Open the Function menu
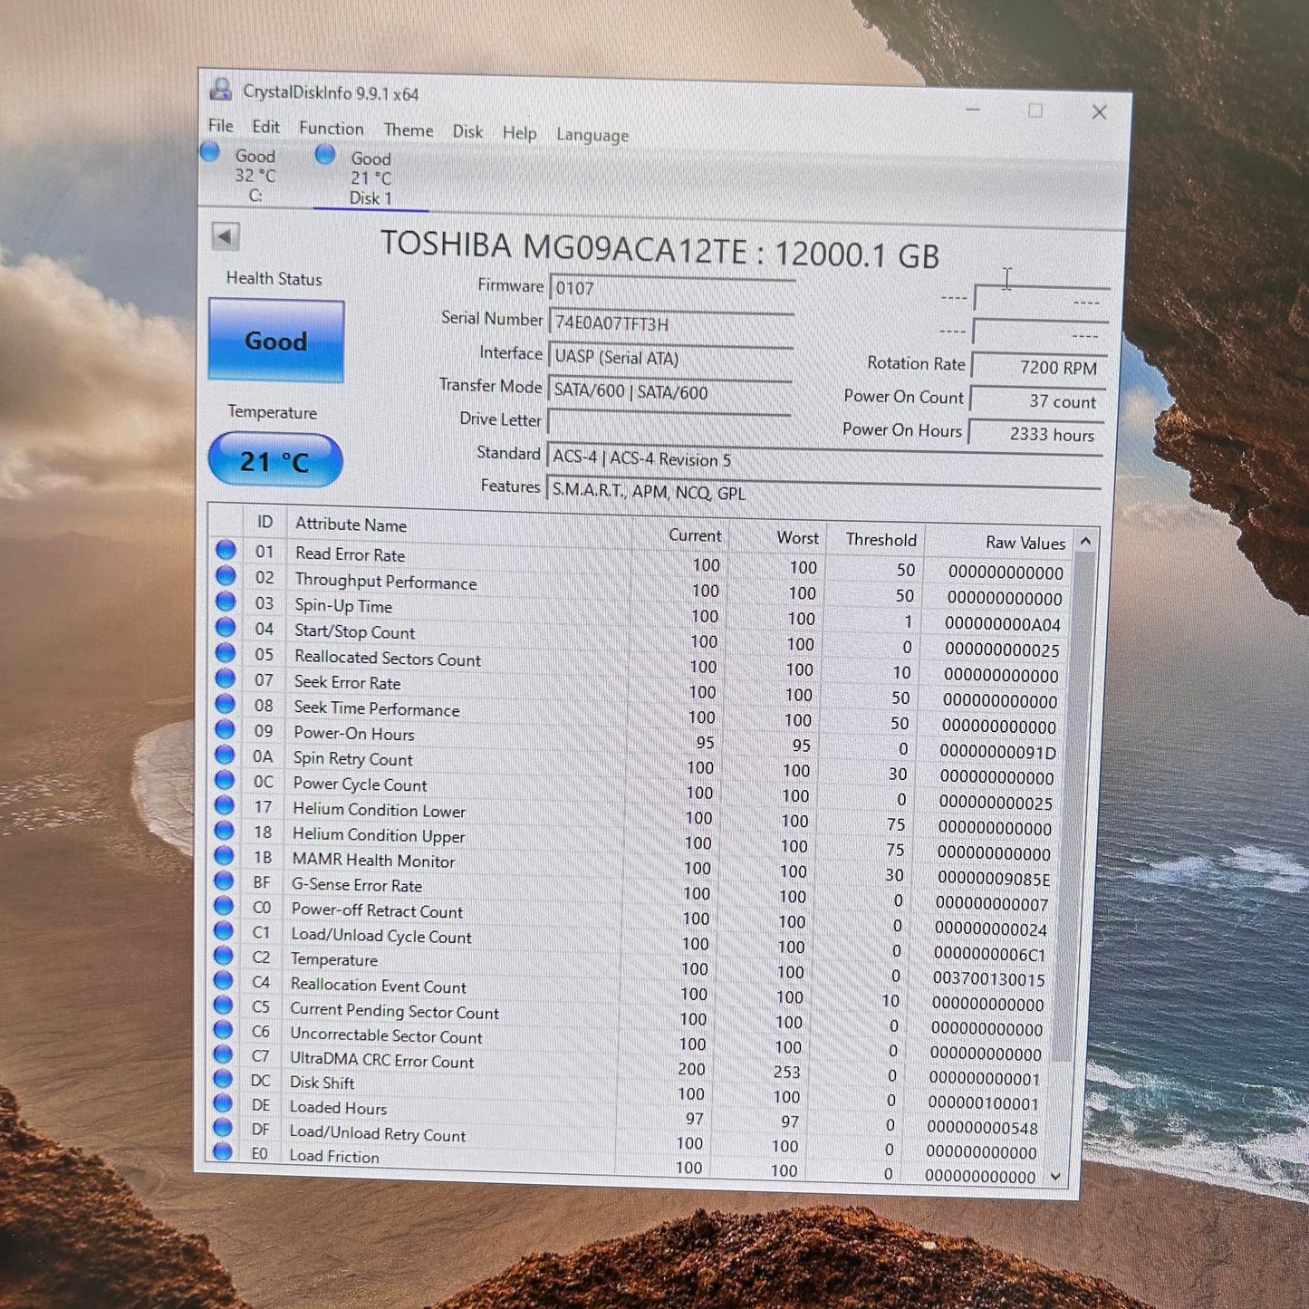The width and height of the screenshot is (1309, 1309). (331, 129)
